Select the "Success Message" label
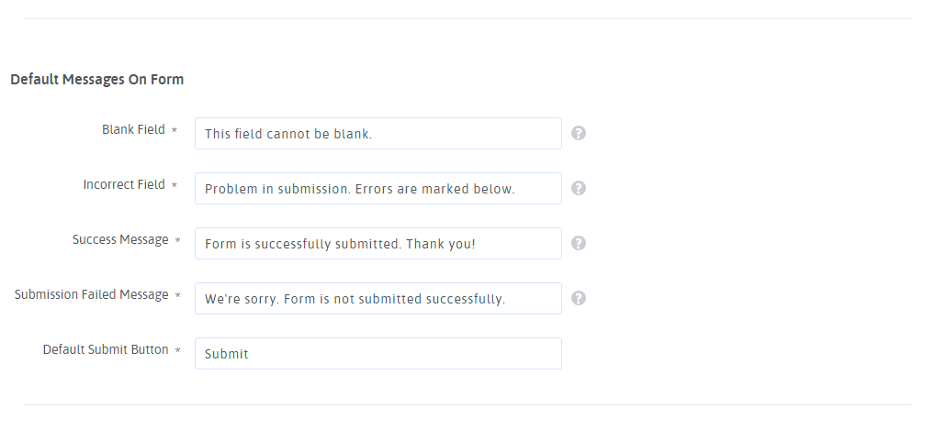Viewport: 947px width, 430px height. (120, 239)
